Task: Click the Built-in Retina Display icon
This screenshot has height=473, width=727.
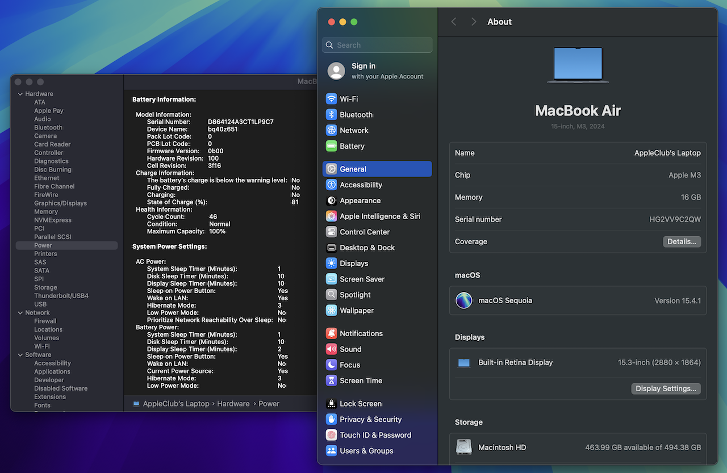Action: click(x=464, y=363)
